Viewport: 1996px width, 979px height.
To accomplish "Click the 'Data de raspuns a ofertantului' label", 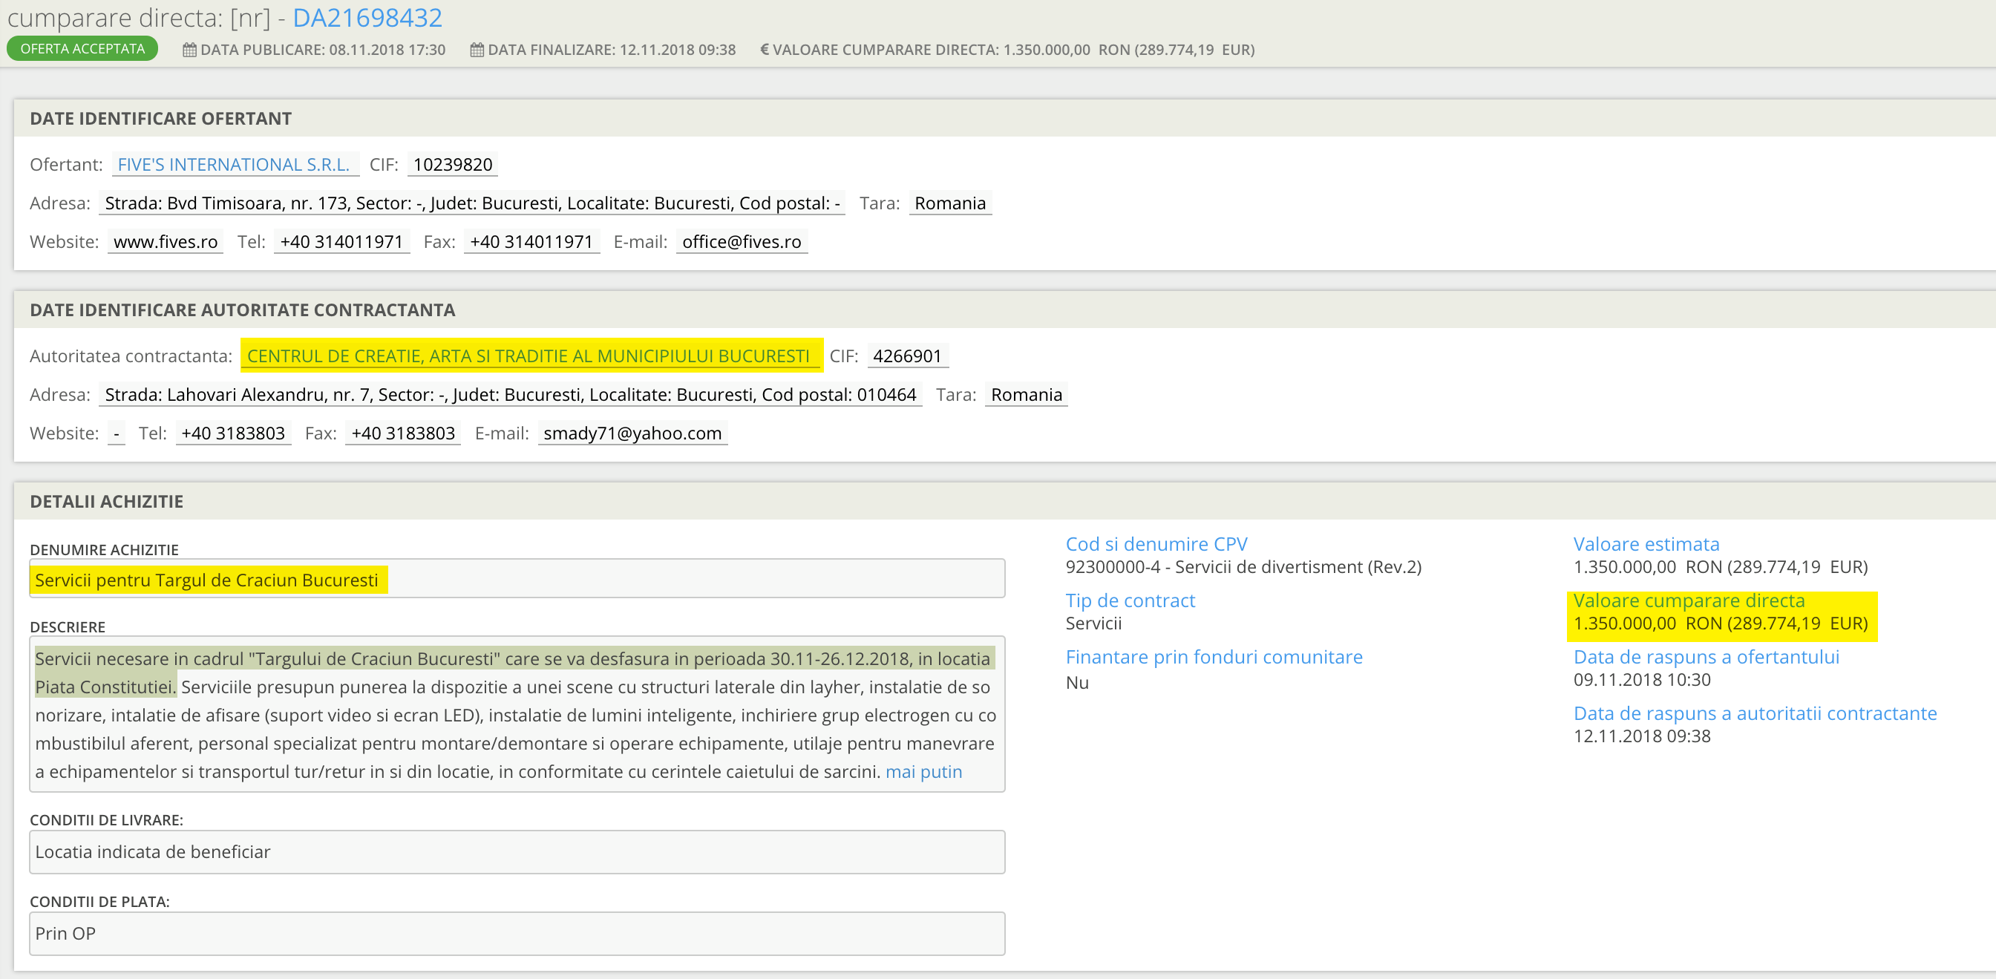I will click(1706, 657).
